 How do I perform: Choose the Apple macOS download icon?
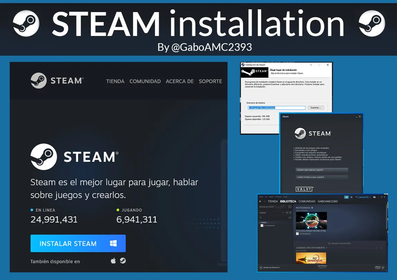113,261
